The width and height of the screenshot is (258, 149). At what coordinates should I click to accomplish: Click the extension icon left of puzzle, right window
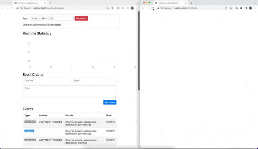pos(236,8)
